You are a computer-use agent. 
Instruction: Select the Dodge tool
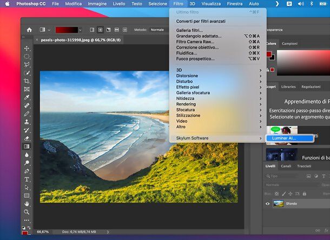point(27,163)
